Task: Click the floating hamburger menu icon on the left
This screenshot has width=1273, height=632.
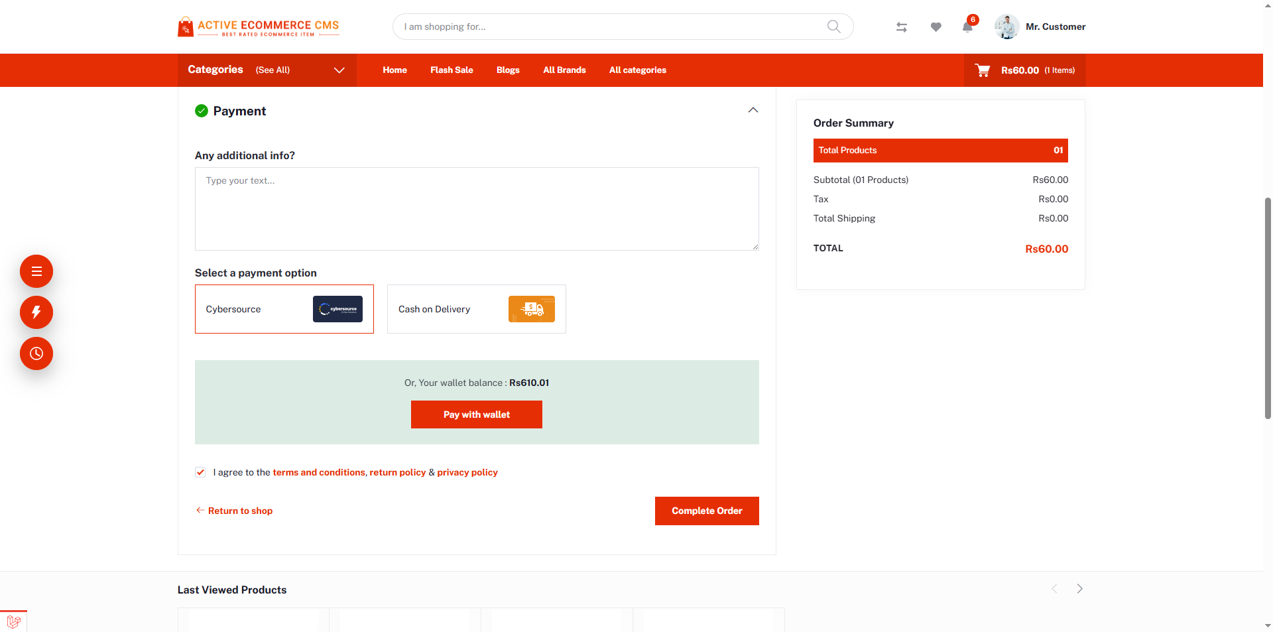Action: [36, 271]
